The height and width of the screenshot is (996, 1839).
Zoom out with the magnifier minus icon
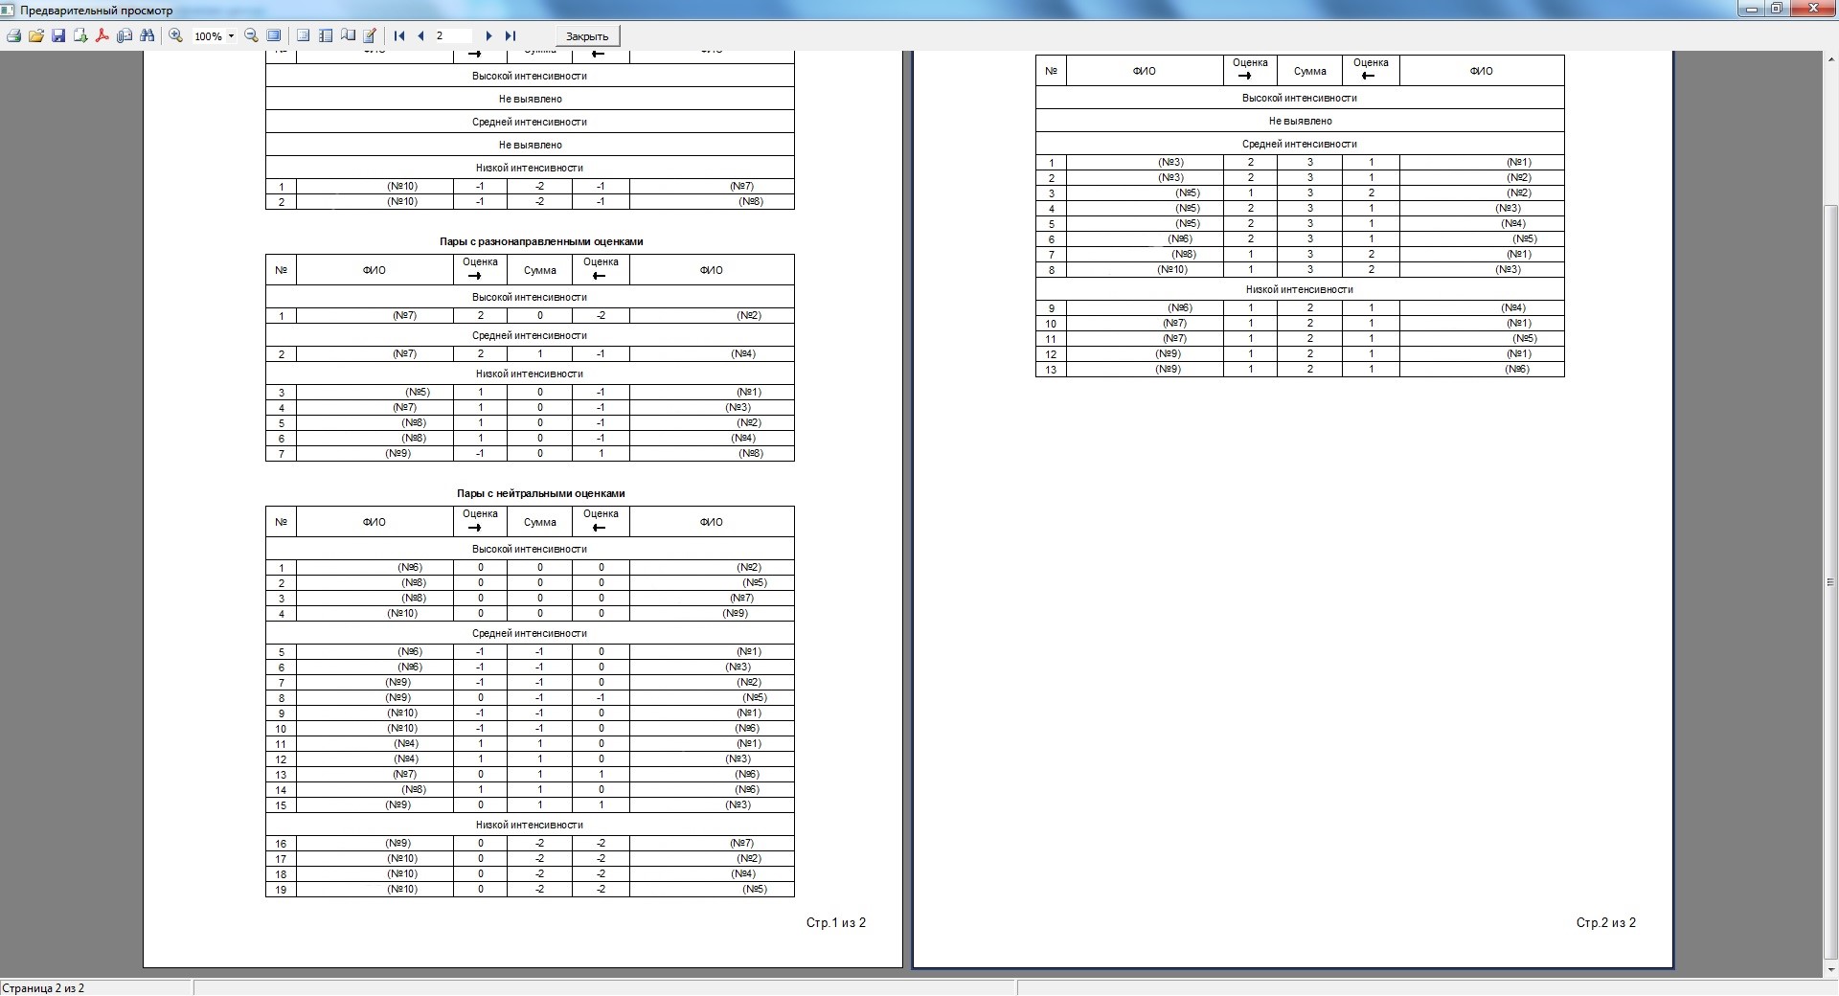[251, 36]
